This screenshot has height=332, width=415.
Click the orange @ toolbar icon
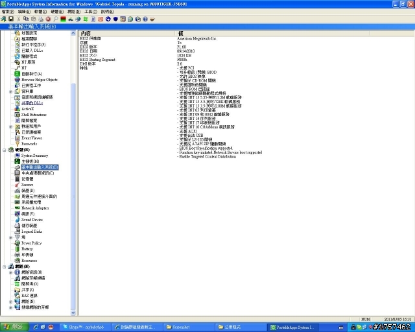(x=101, y=19)
